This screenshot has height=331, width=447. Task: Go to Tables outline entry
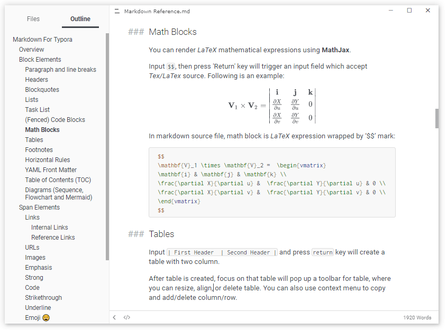coord(34,140)
